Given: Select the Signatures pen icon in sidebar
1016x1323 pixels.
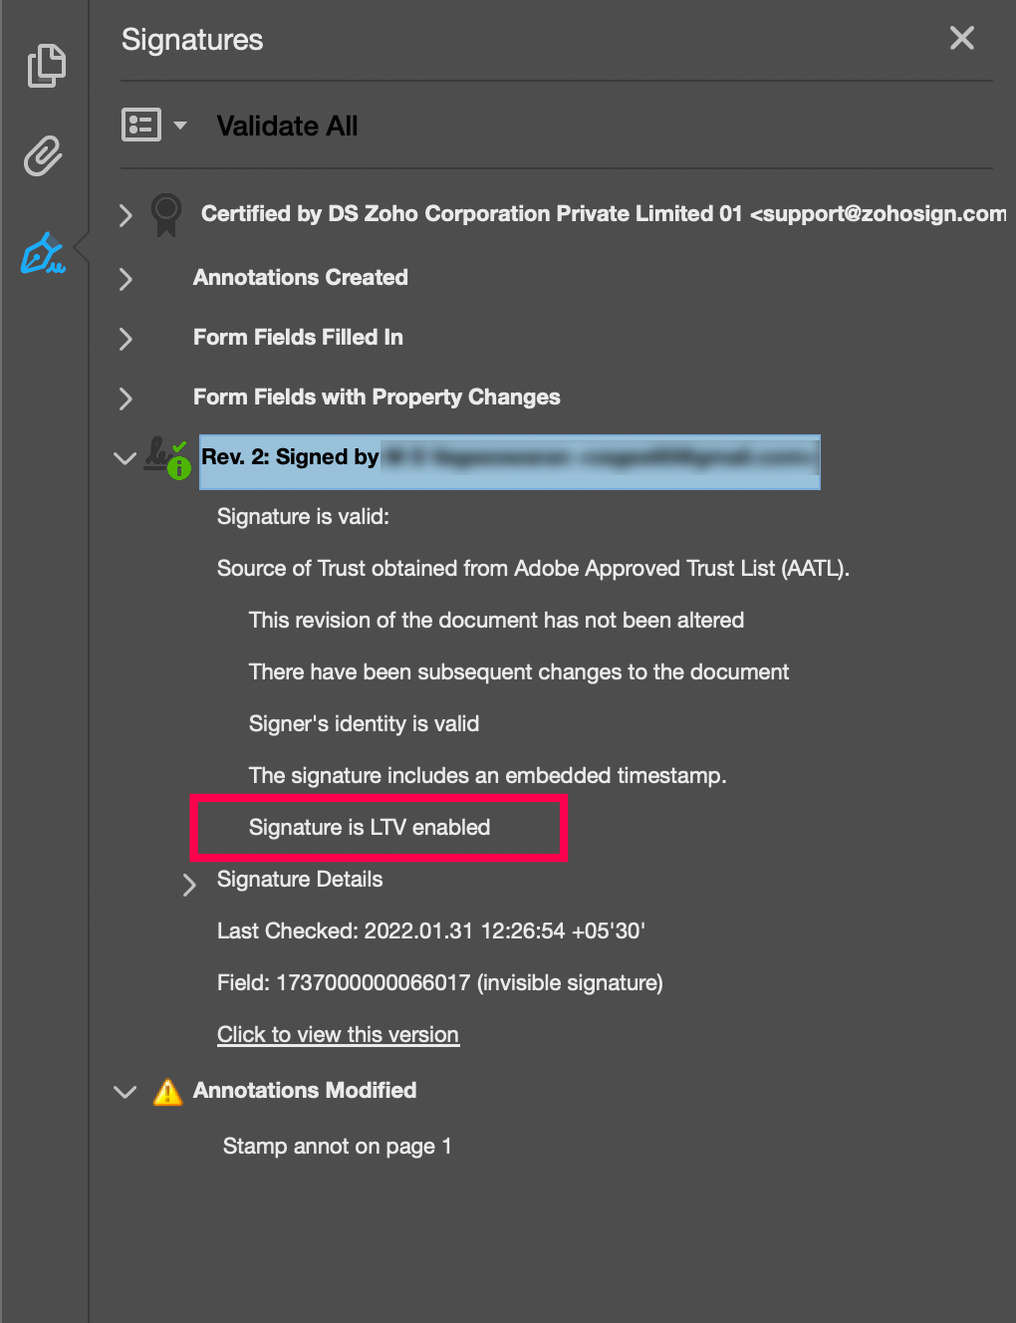Looking at the screenshot, I should [44, 253].
